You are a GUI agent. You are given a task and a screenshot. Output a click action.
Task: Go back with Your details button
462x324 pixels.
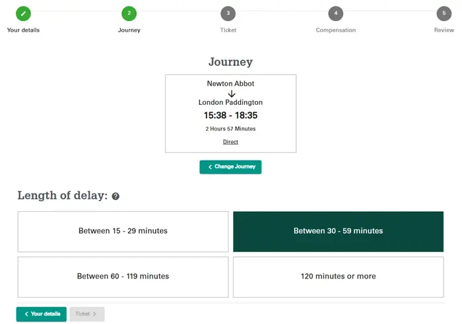coord(41,314)
